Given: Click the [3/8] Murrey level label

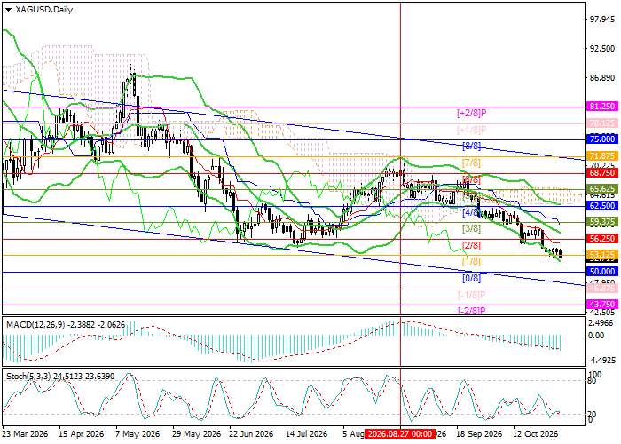Looking at the screenshot, I should (471, 229).
